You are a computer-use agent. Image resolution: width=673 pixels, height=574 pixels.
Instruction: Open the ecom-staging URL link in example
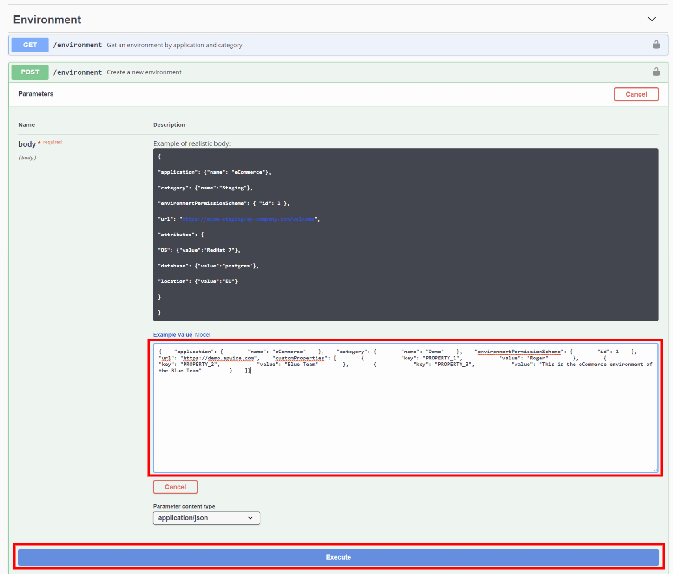(x=248, y=219)
